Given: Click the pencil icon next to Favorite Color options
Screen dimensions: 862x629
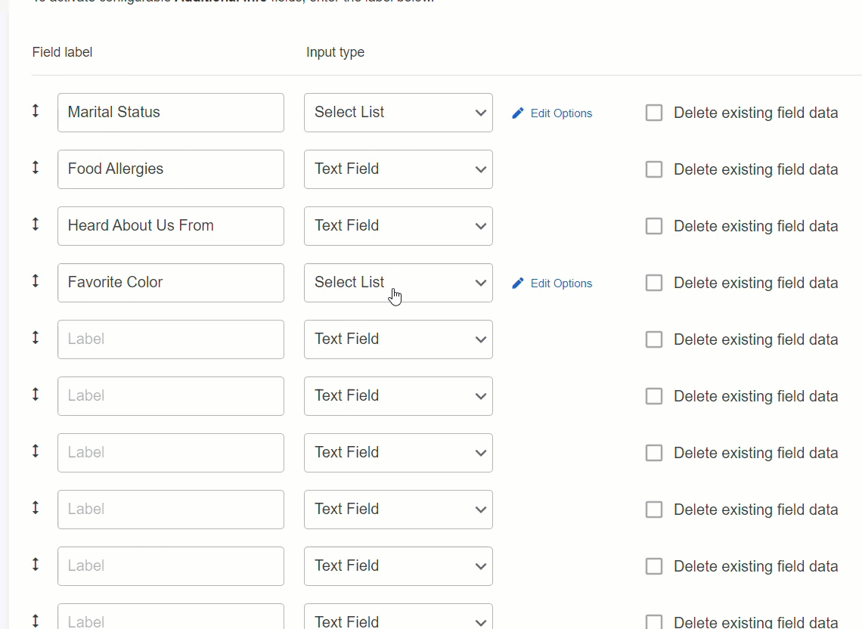Looking at the screenshot, I should point(517,282).
